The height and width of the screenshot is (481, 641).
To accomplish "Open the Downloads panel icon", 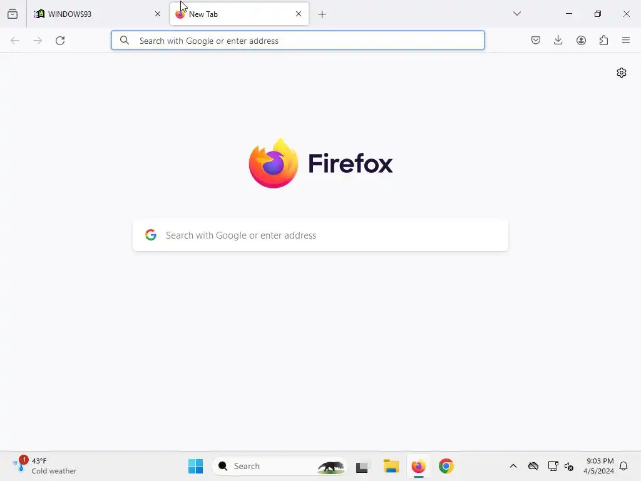I will click(558, 40).
